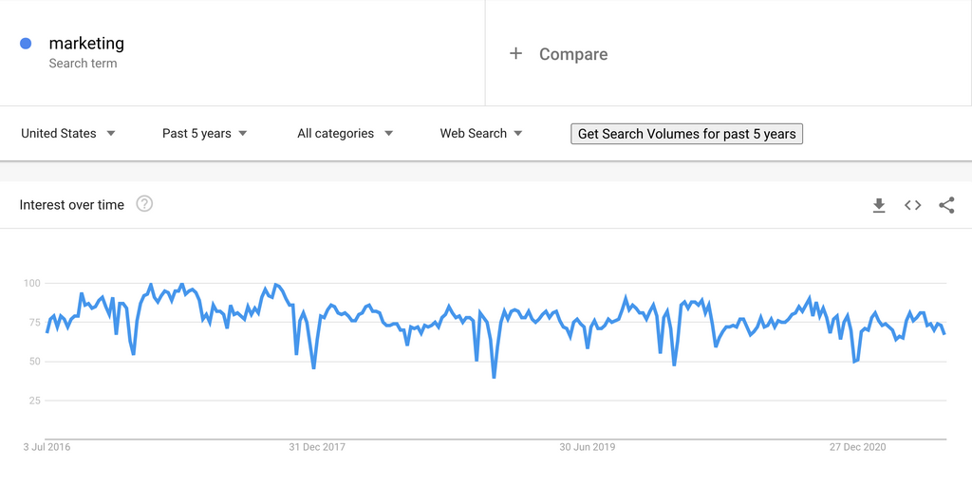Viewport: 972px width, 504px height.
Task: Share the Interest over time chart
Action: tap(946, 205)
